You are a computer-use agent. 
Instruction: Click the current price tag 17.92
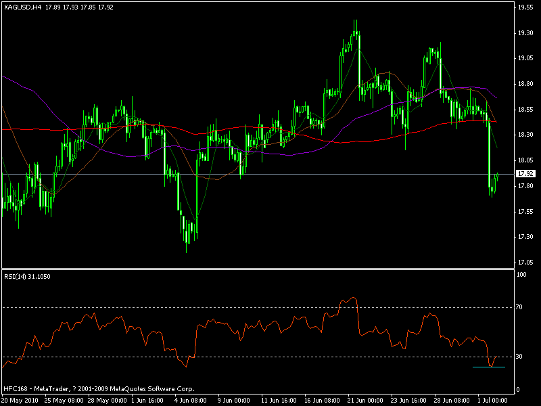click(x=525, y=174)
